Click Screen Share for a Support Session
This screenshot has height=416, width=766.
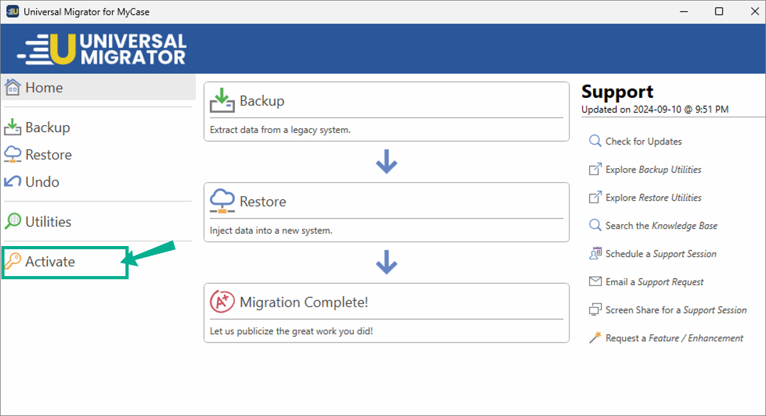click(676, 310)
